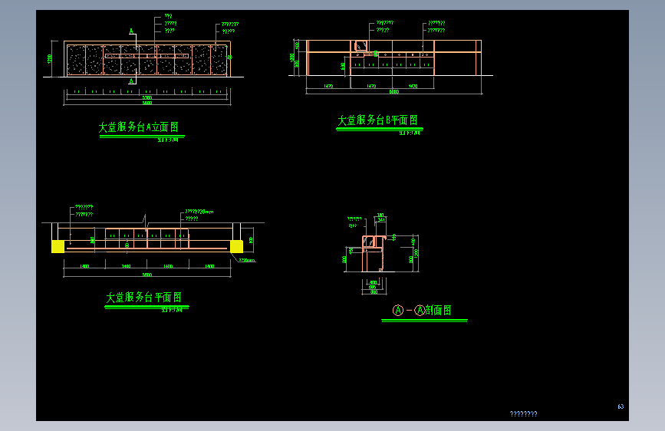The image size is (665, 431).
Task: Click the A-A剖面图 section title
Action: pyautogui.click(x=422, y=310)
